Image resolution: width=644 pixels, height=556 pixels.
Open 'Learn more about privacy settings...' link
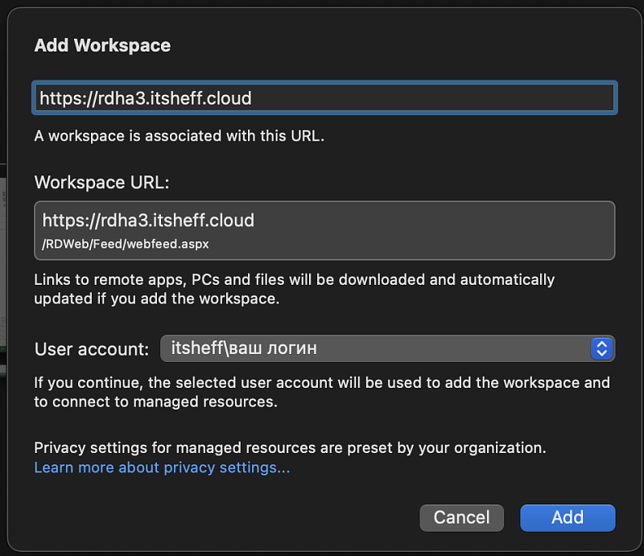(162, 467)
